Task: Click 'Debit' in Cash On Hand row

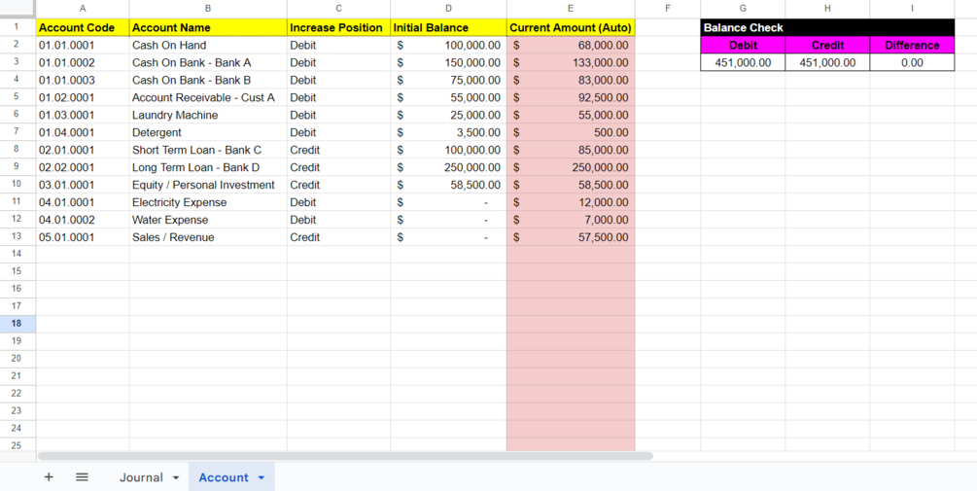Action: pyautogui.click(x=338, y=46)
